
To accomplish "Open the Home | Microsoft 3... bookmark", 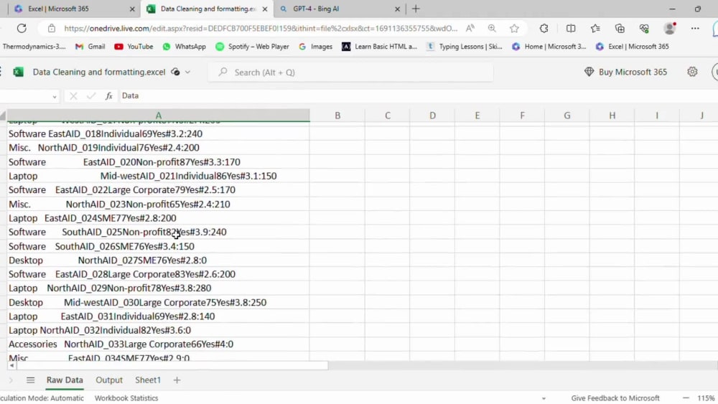I will click(x=549, y=46).
